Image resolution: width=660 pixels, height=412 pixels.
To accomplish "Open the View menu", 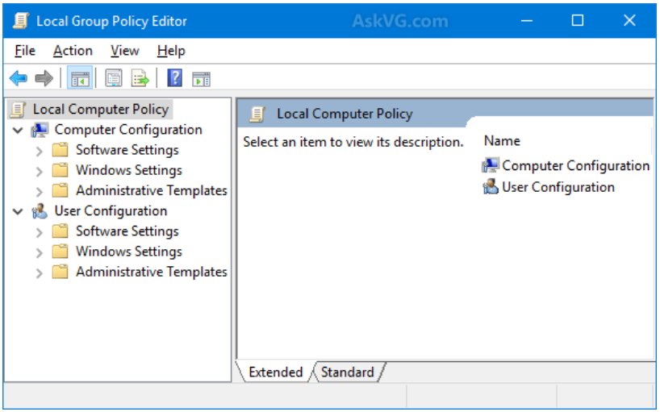I will pyautogui.click(x=124, y=51).
